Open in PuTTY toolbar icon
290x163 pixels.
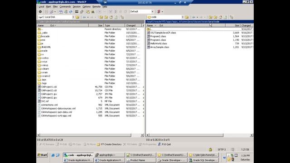tap(82, 12)
